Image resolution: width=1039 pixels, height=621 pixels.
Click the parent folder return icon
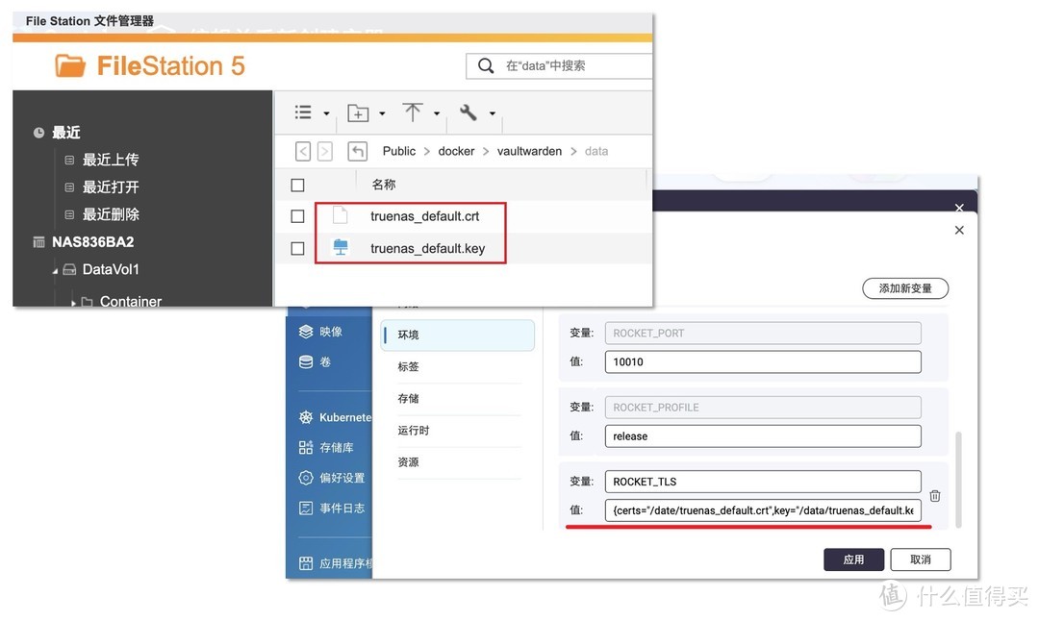click(358, 152)
